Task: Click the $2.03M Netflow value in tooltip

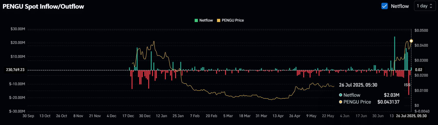Action: click(x=391, y=95)
